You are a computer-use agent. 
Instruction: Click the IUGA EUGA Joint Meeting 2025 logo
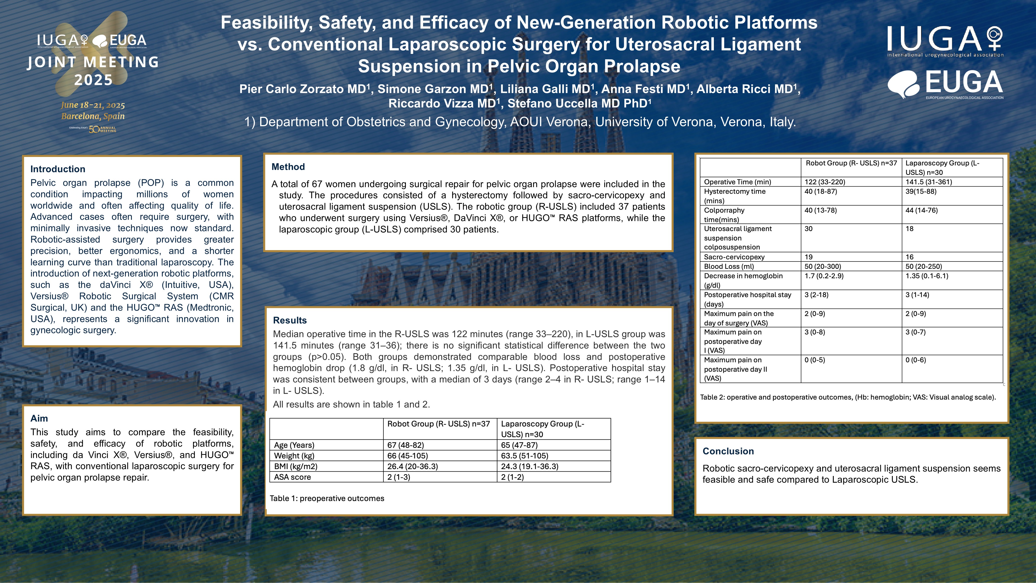coord(93,72)
